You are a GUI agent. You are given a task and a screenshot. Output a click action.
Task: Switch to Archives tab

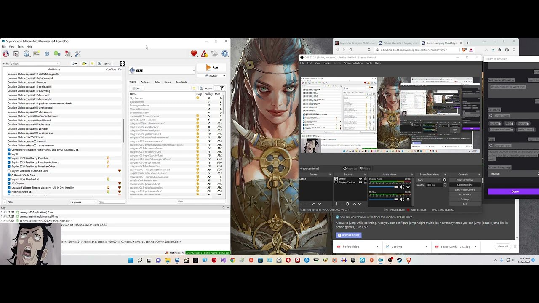[x=145, y=82]
